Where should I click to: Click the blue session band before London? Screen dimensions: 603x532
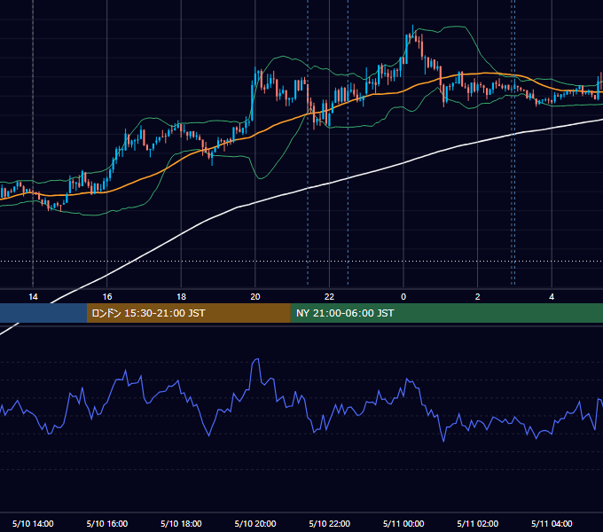43,313
